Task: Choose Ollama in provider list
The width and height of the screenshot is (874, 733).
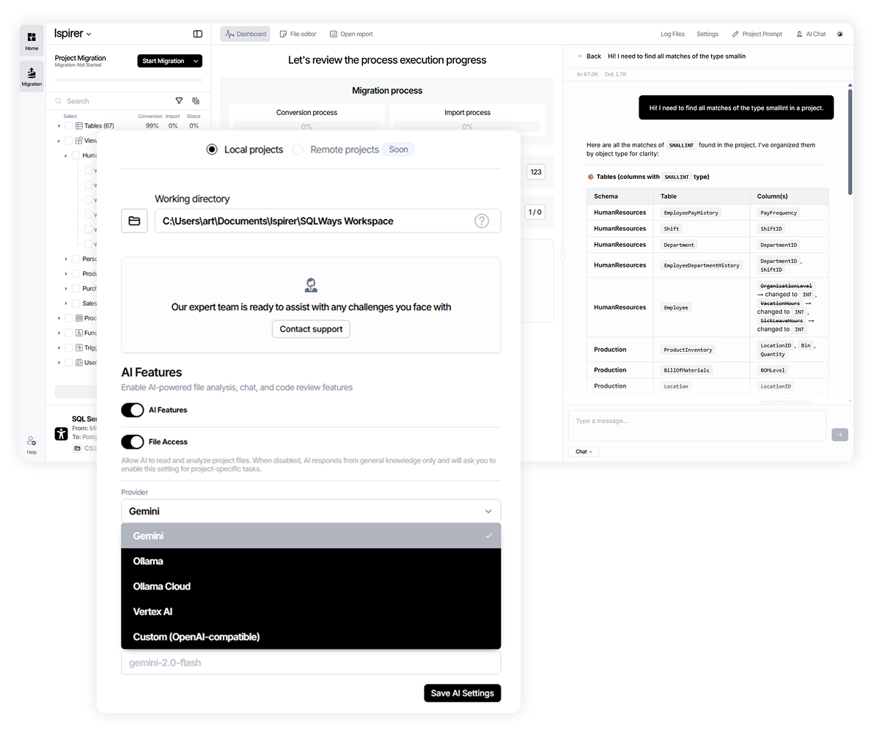Action: coord(311,561)
